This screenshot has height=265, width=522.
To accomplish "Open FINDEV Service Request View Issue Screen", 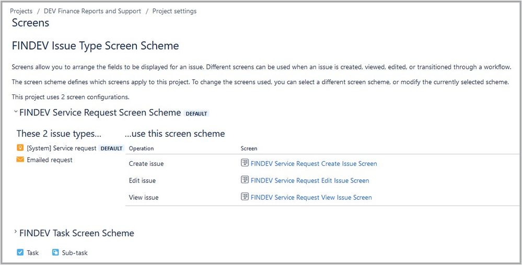I will tap(311, 198).
